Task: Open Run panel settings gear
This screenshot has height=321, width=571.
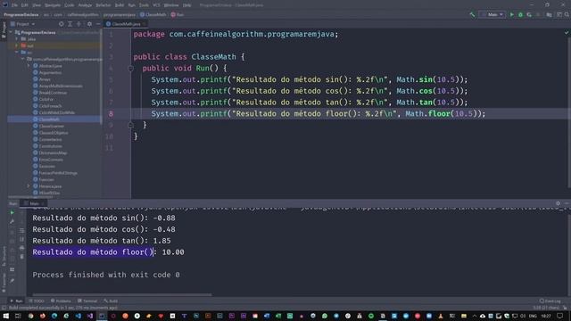Action: click(558, 203)
